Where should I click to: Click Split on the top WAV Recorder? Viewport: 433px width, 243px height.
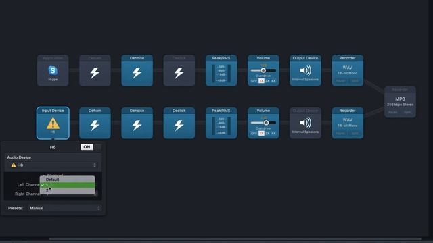point(355,81)
